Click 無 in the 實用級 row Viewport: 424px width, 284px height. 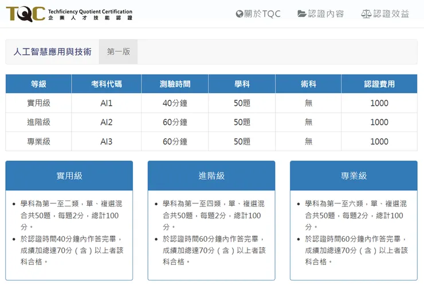(x=308, y=103)
